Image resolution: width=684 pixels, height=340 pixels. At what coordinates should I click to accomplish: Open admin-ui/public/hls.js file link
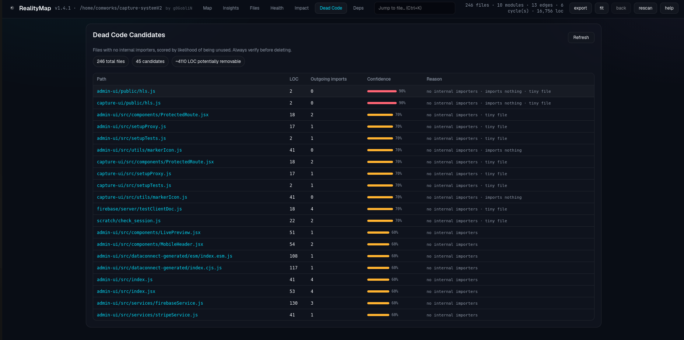coord(126,91)
